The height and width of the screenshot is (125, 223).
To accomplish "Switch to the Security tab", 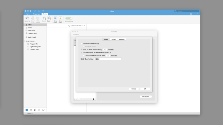I will pos(122,39).
